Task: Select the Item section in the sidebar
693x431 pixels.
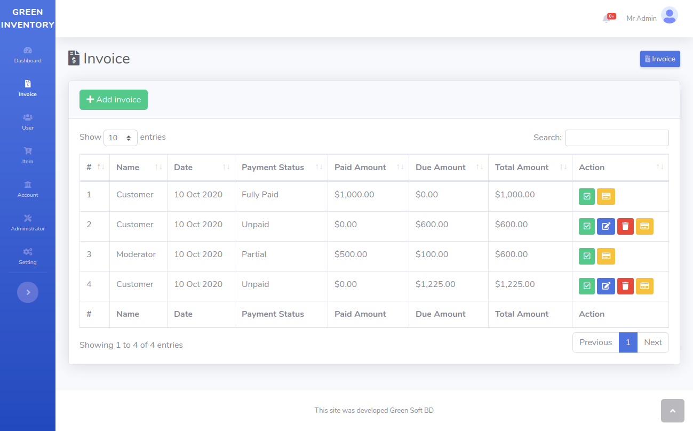Action: 27,156
